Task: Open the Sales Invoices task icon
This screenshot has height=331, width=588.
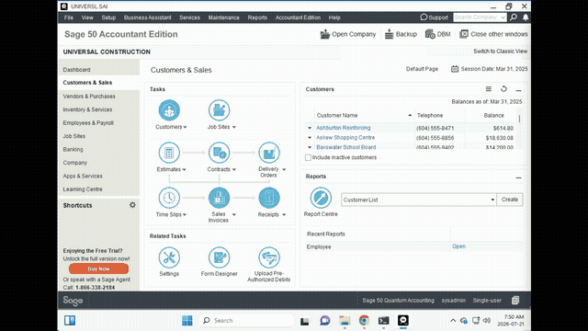Action: tap(219, 198)
